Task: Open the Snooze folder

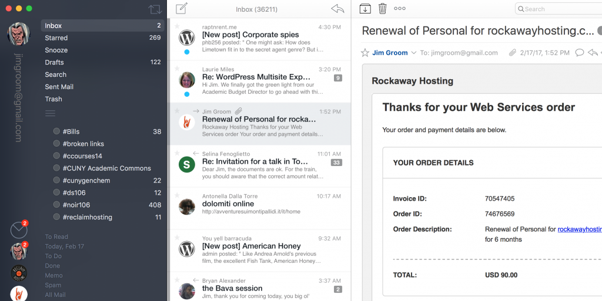Action: (102, 50)
